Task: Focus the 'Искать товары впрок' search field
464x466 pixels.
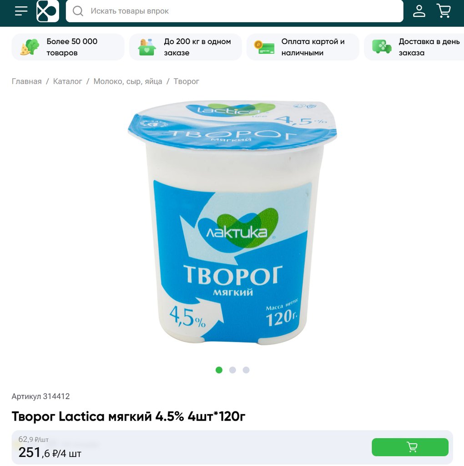Action: coord(234,11)
